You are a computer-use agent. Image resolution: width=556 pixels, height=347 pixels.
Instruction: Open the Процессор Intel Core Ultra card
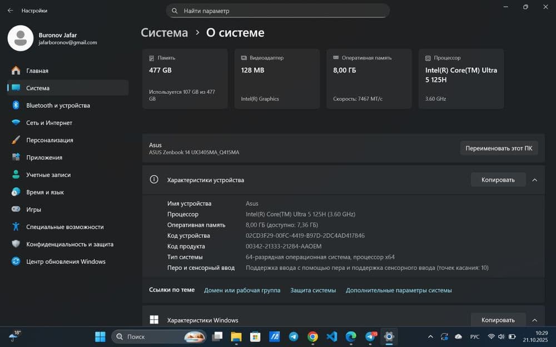pyautogui.click(x=461, y=79)
